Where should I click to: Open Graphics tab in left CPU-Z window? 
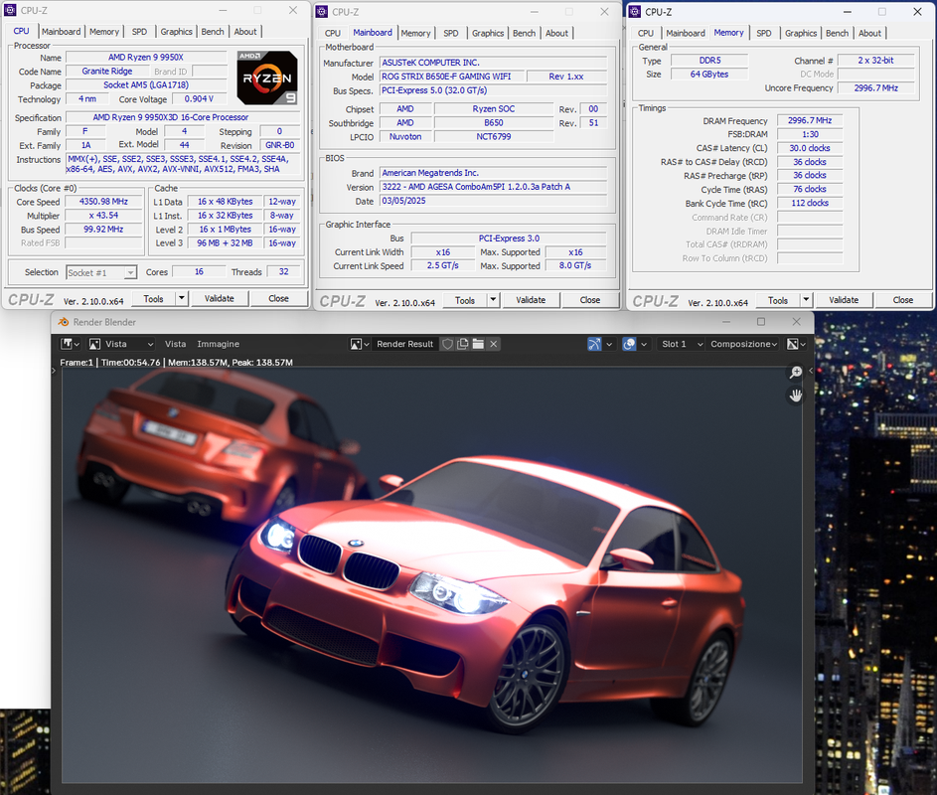pos(176,32)
